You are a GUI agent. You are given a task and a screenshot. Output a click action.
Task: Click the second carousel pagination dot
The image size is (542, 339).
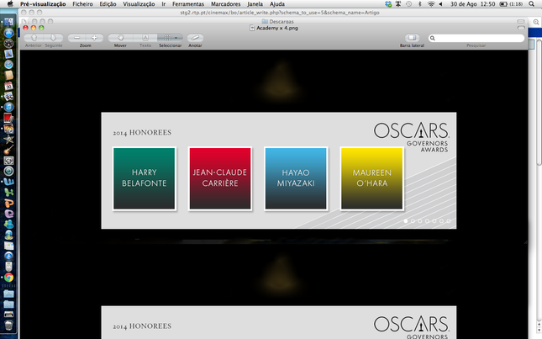[x=413, y=220]
